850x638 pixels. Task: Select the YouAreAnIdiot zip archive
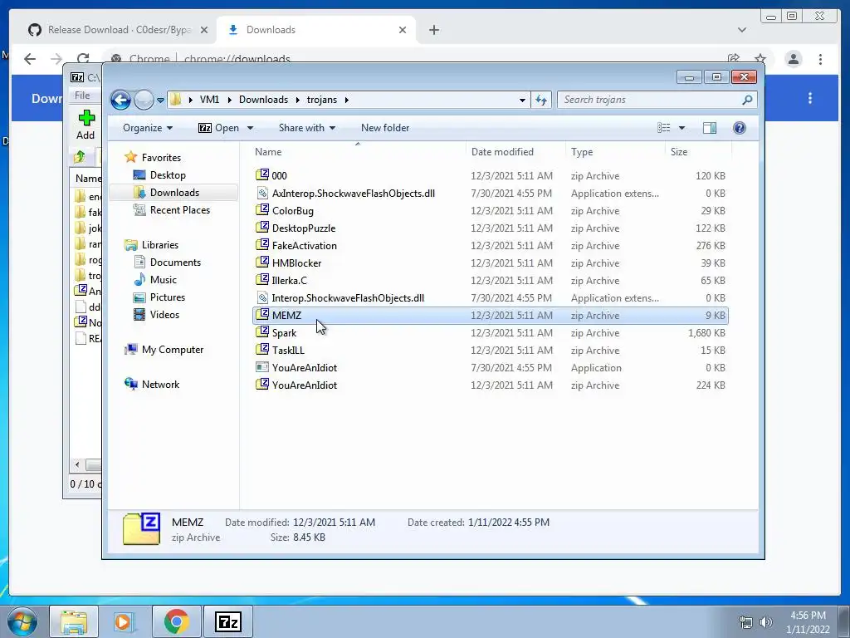click(491, 385)
